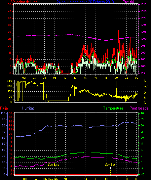This screenshot has height=180, width=151.
Task: Click the 50 value on wind speed axis
Action: click(x=10, y=4)
